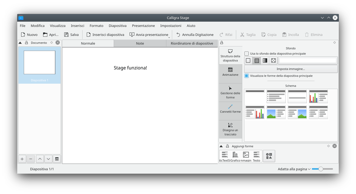Open the Avvia presentazione dropdown arrow
This screenshot has height=194, width=356.
[169, 37]
